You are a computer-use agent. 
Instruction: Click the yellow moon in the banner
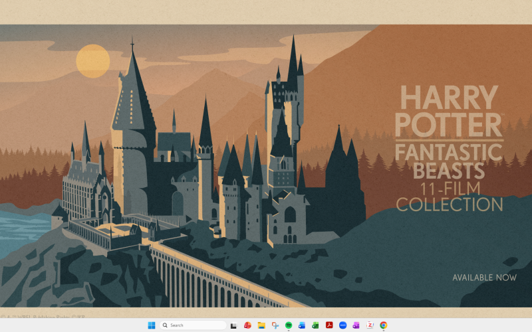point(93,61)
